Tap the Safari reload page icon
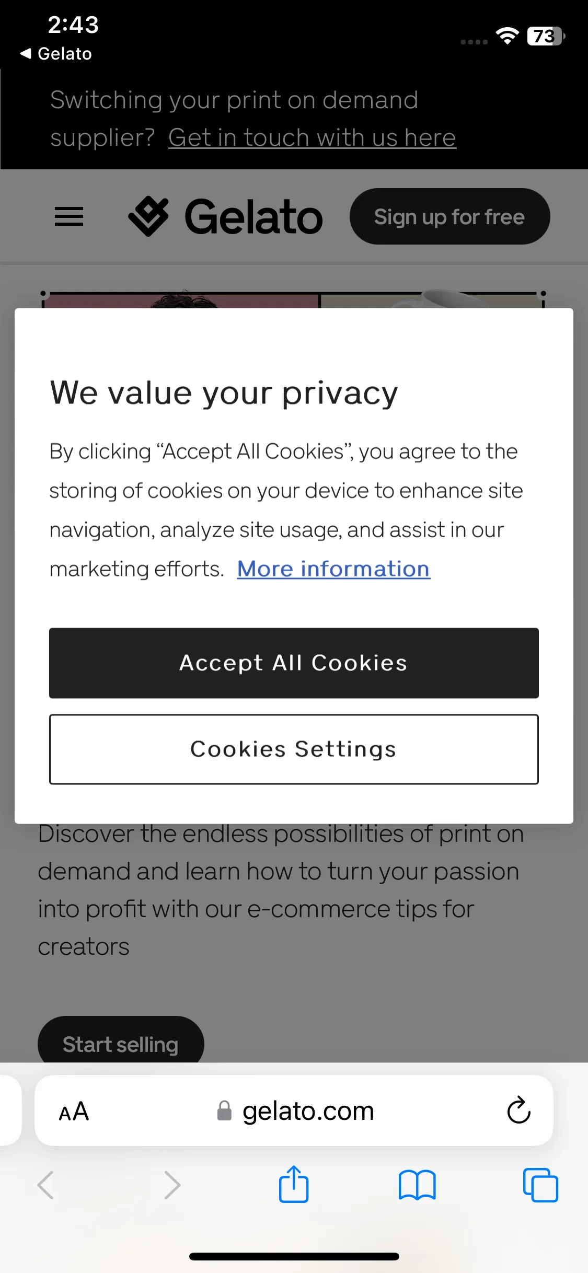 tap(518, 1110)
